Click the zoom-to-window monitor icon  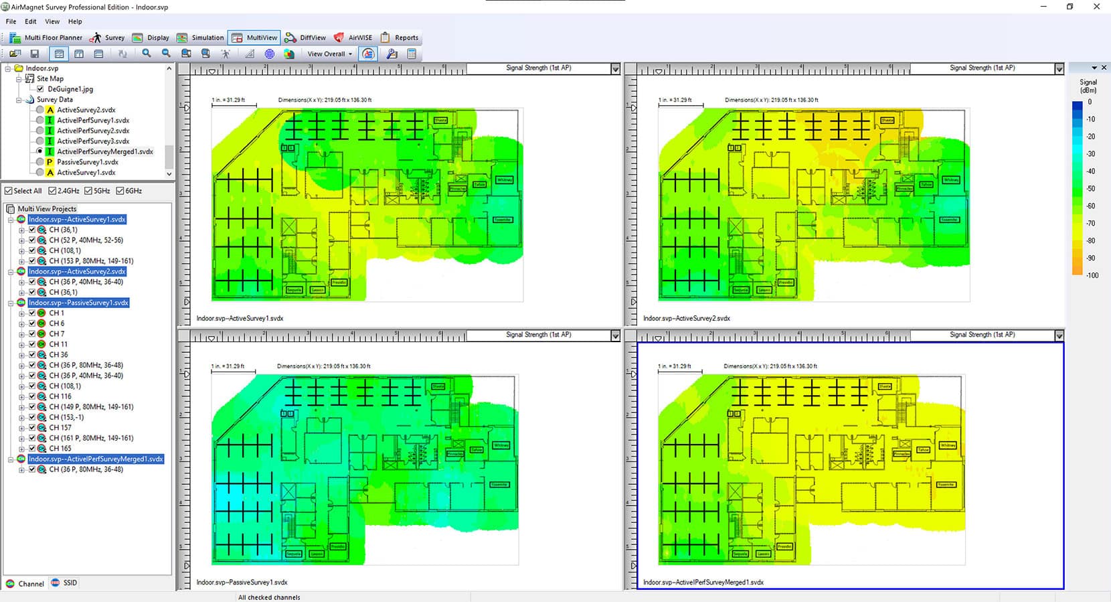pos(186,54)
